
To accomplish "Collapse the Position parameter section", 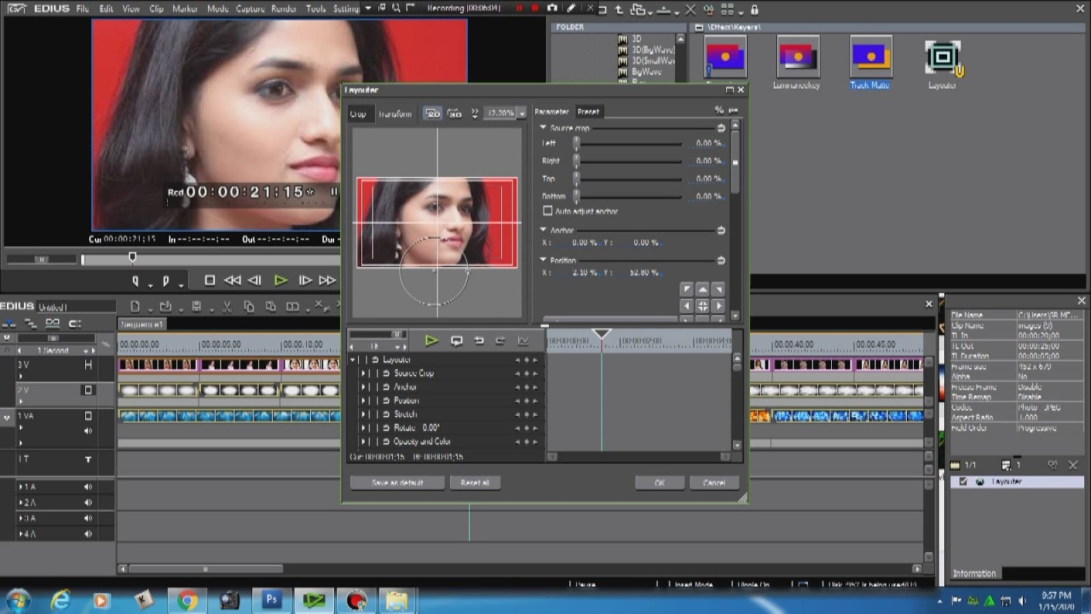I will coord(543,260).
